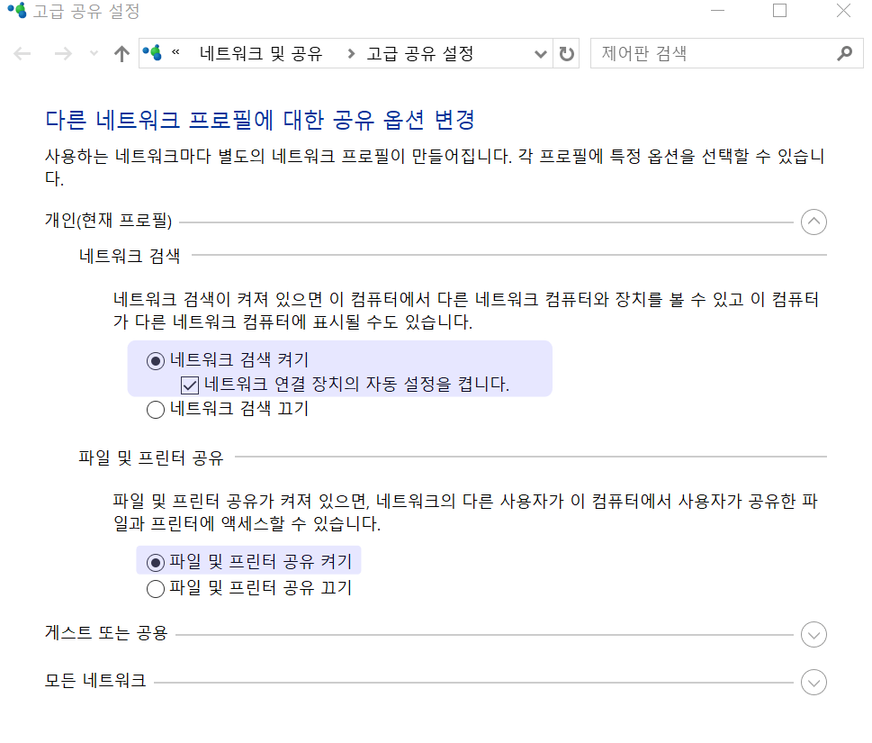
Task: Expand the 게스트 또는 공용 section
Action: (x=814, y=634)
